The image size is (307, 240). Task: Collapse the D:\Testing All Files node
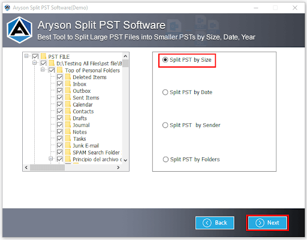tap(34, 63)
